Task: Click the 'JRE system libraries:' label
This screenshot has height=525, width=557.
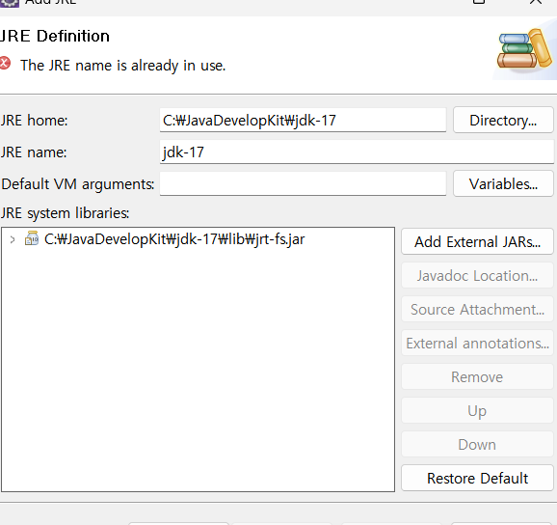Action: pyautogui.click(x=65, y=213)
